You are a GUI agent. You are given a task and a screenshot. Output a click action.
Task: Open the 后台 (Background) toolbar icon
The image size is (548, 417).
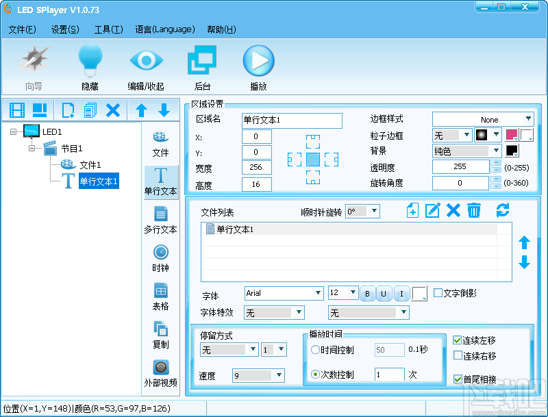click(x=202, y=60)
